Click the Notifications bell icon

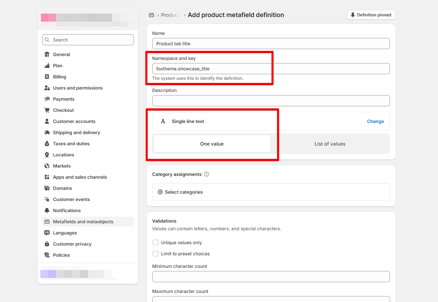tap(47, 210)
